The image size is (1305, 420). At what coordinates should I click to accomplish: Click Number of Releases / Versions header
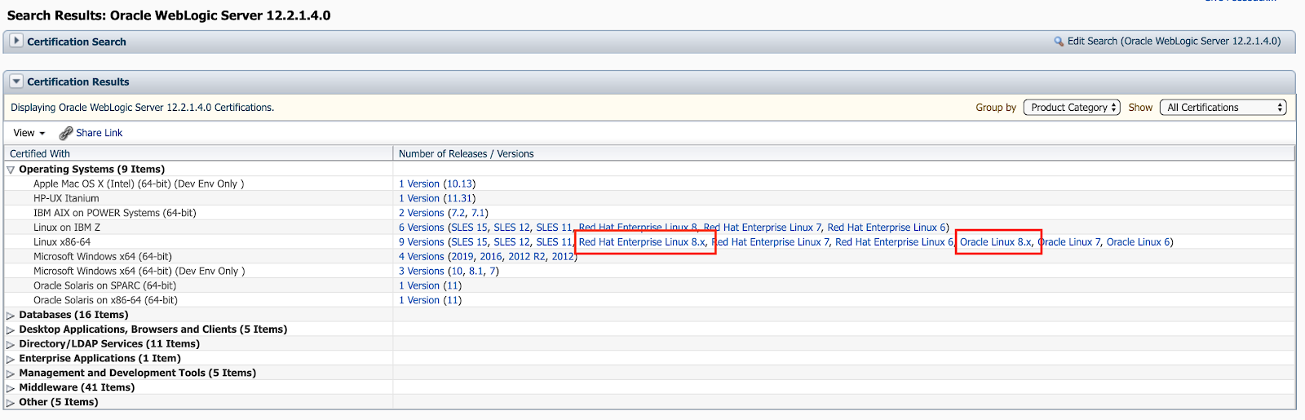pos(467,153)
